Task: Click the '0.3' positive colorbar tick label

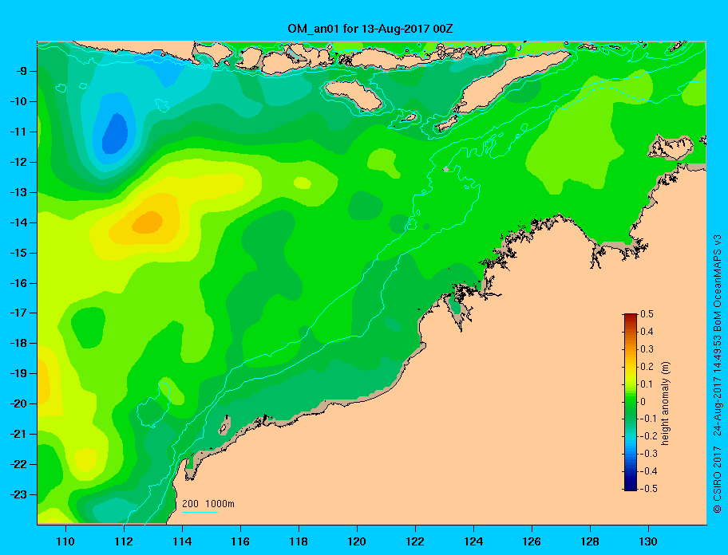Action: (x=647, y=349)
